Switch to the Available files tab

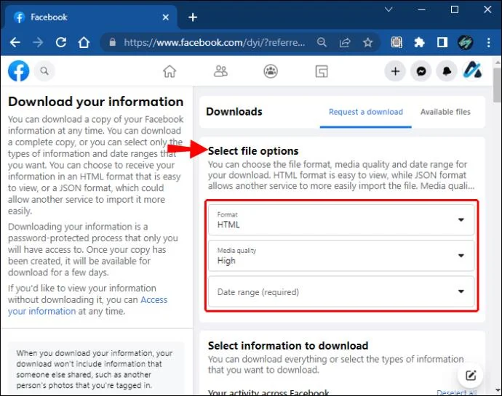tap(445, 112)
